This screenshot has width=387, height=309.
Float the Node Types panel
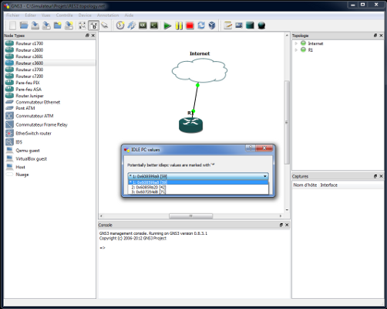point(87,36)
